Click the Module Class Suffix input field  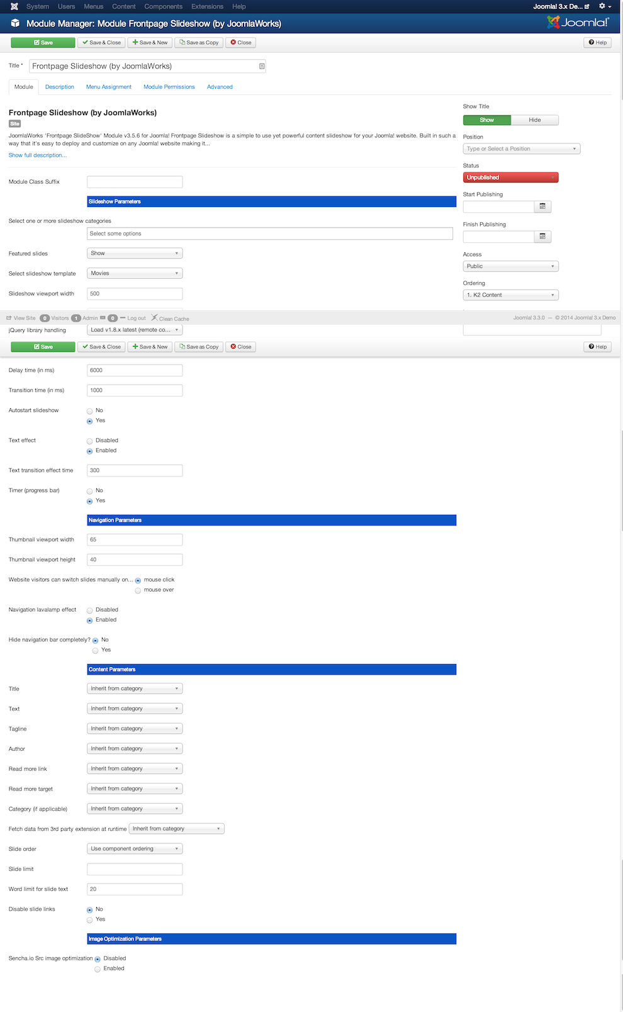(135, 182)
